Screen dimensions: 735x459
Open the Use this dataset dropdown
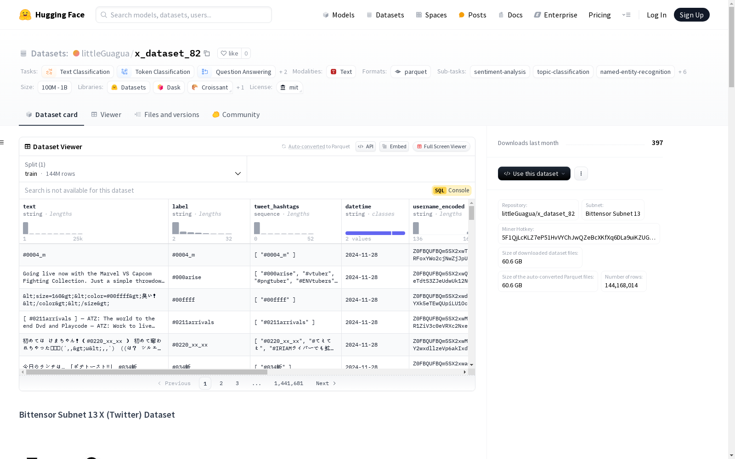(x=534, y=174)
